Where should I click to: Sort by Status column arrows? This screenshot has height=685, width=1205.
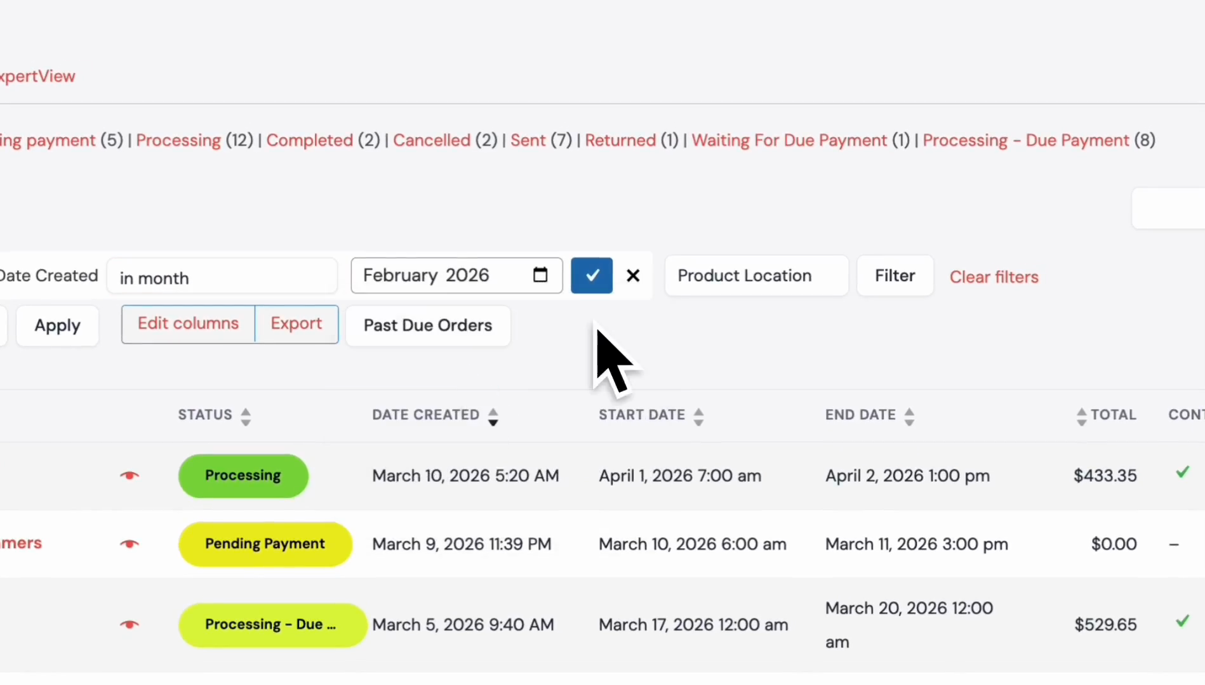pyautogui.click(x=246, y=416)
